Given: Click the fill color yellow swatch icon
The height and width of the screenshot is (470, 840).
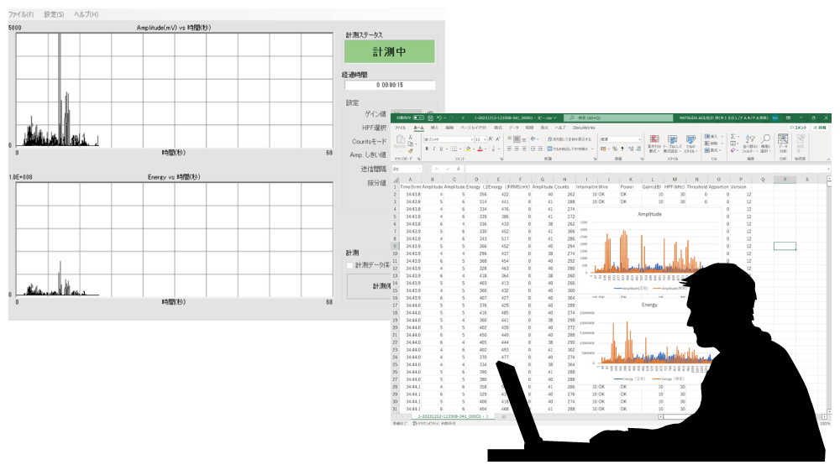Looking at the screenshot, I should [x=468, y=149].
